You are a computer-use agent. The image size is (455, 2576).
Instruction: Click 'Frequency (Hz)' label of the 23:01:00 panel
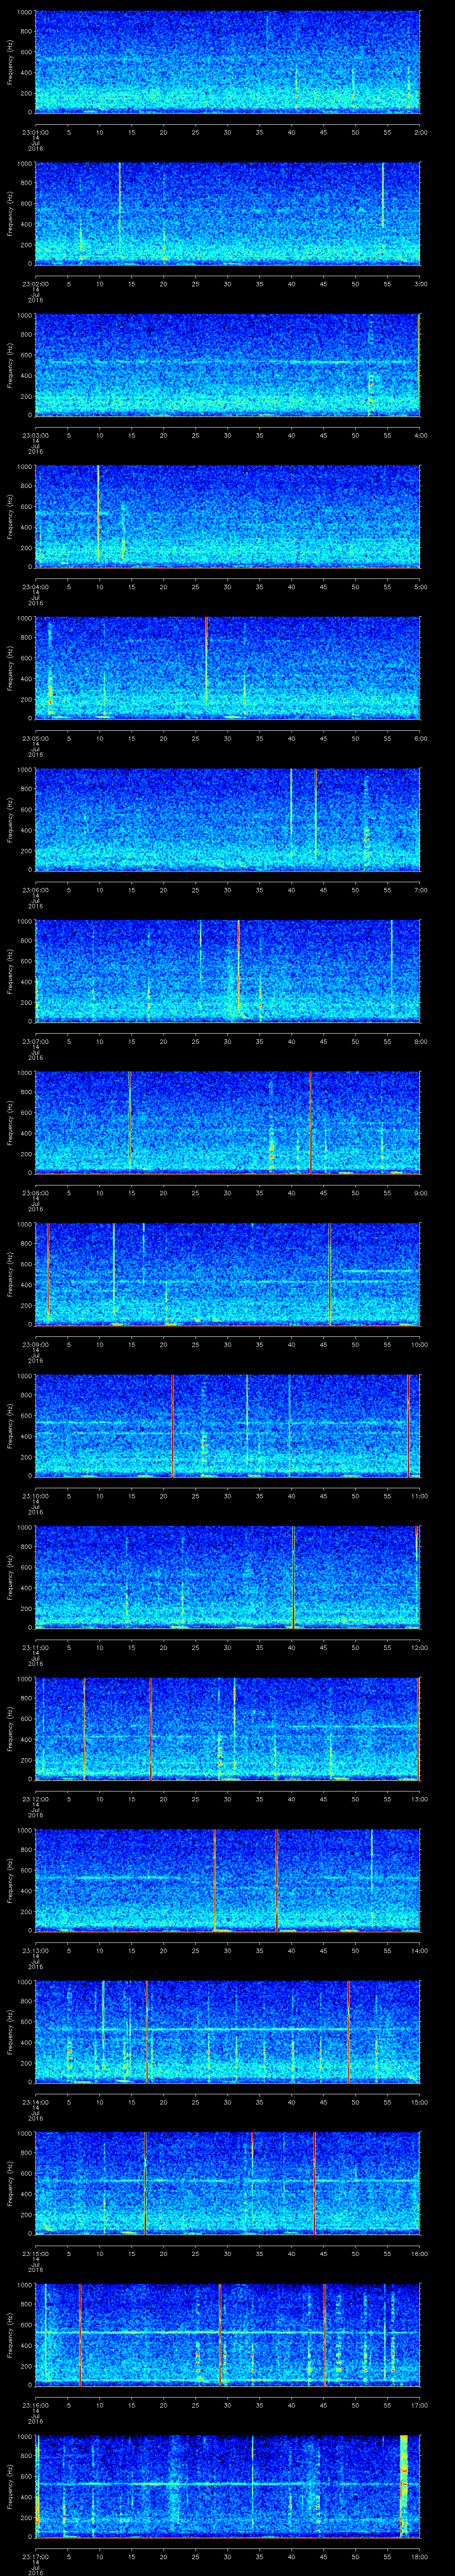click(10, 62)
